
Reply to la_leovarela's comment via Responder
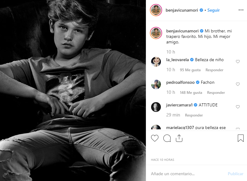(x=215, y=70)
